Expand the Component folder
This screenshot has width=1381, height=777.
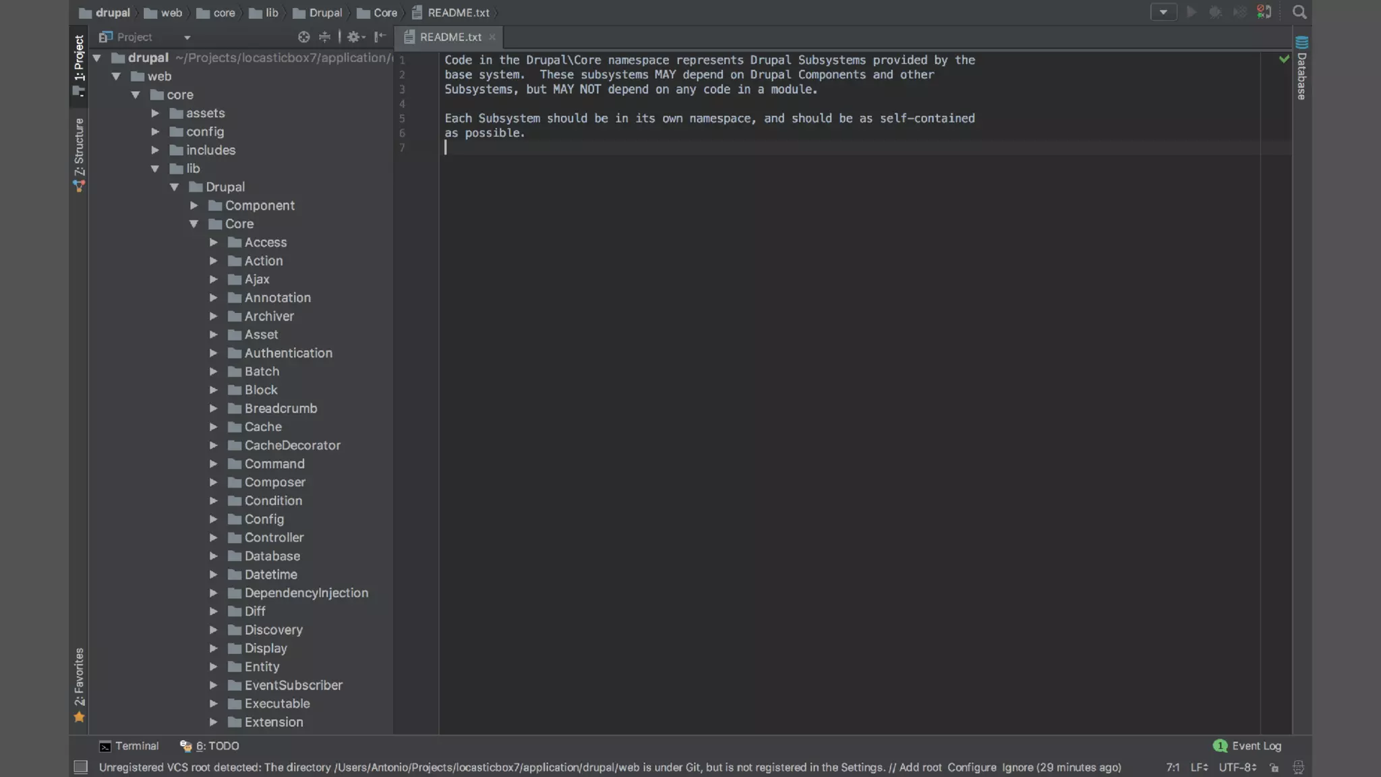coord(194,205)
